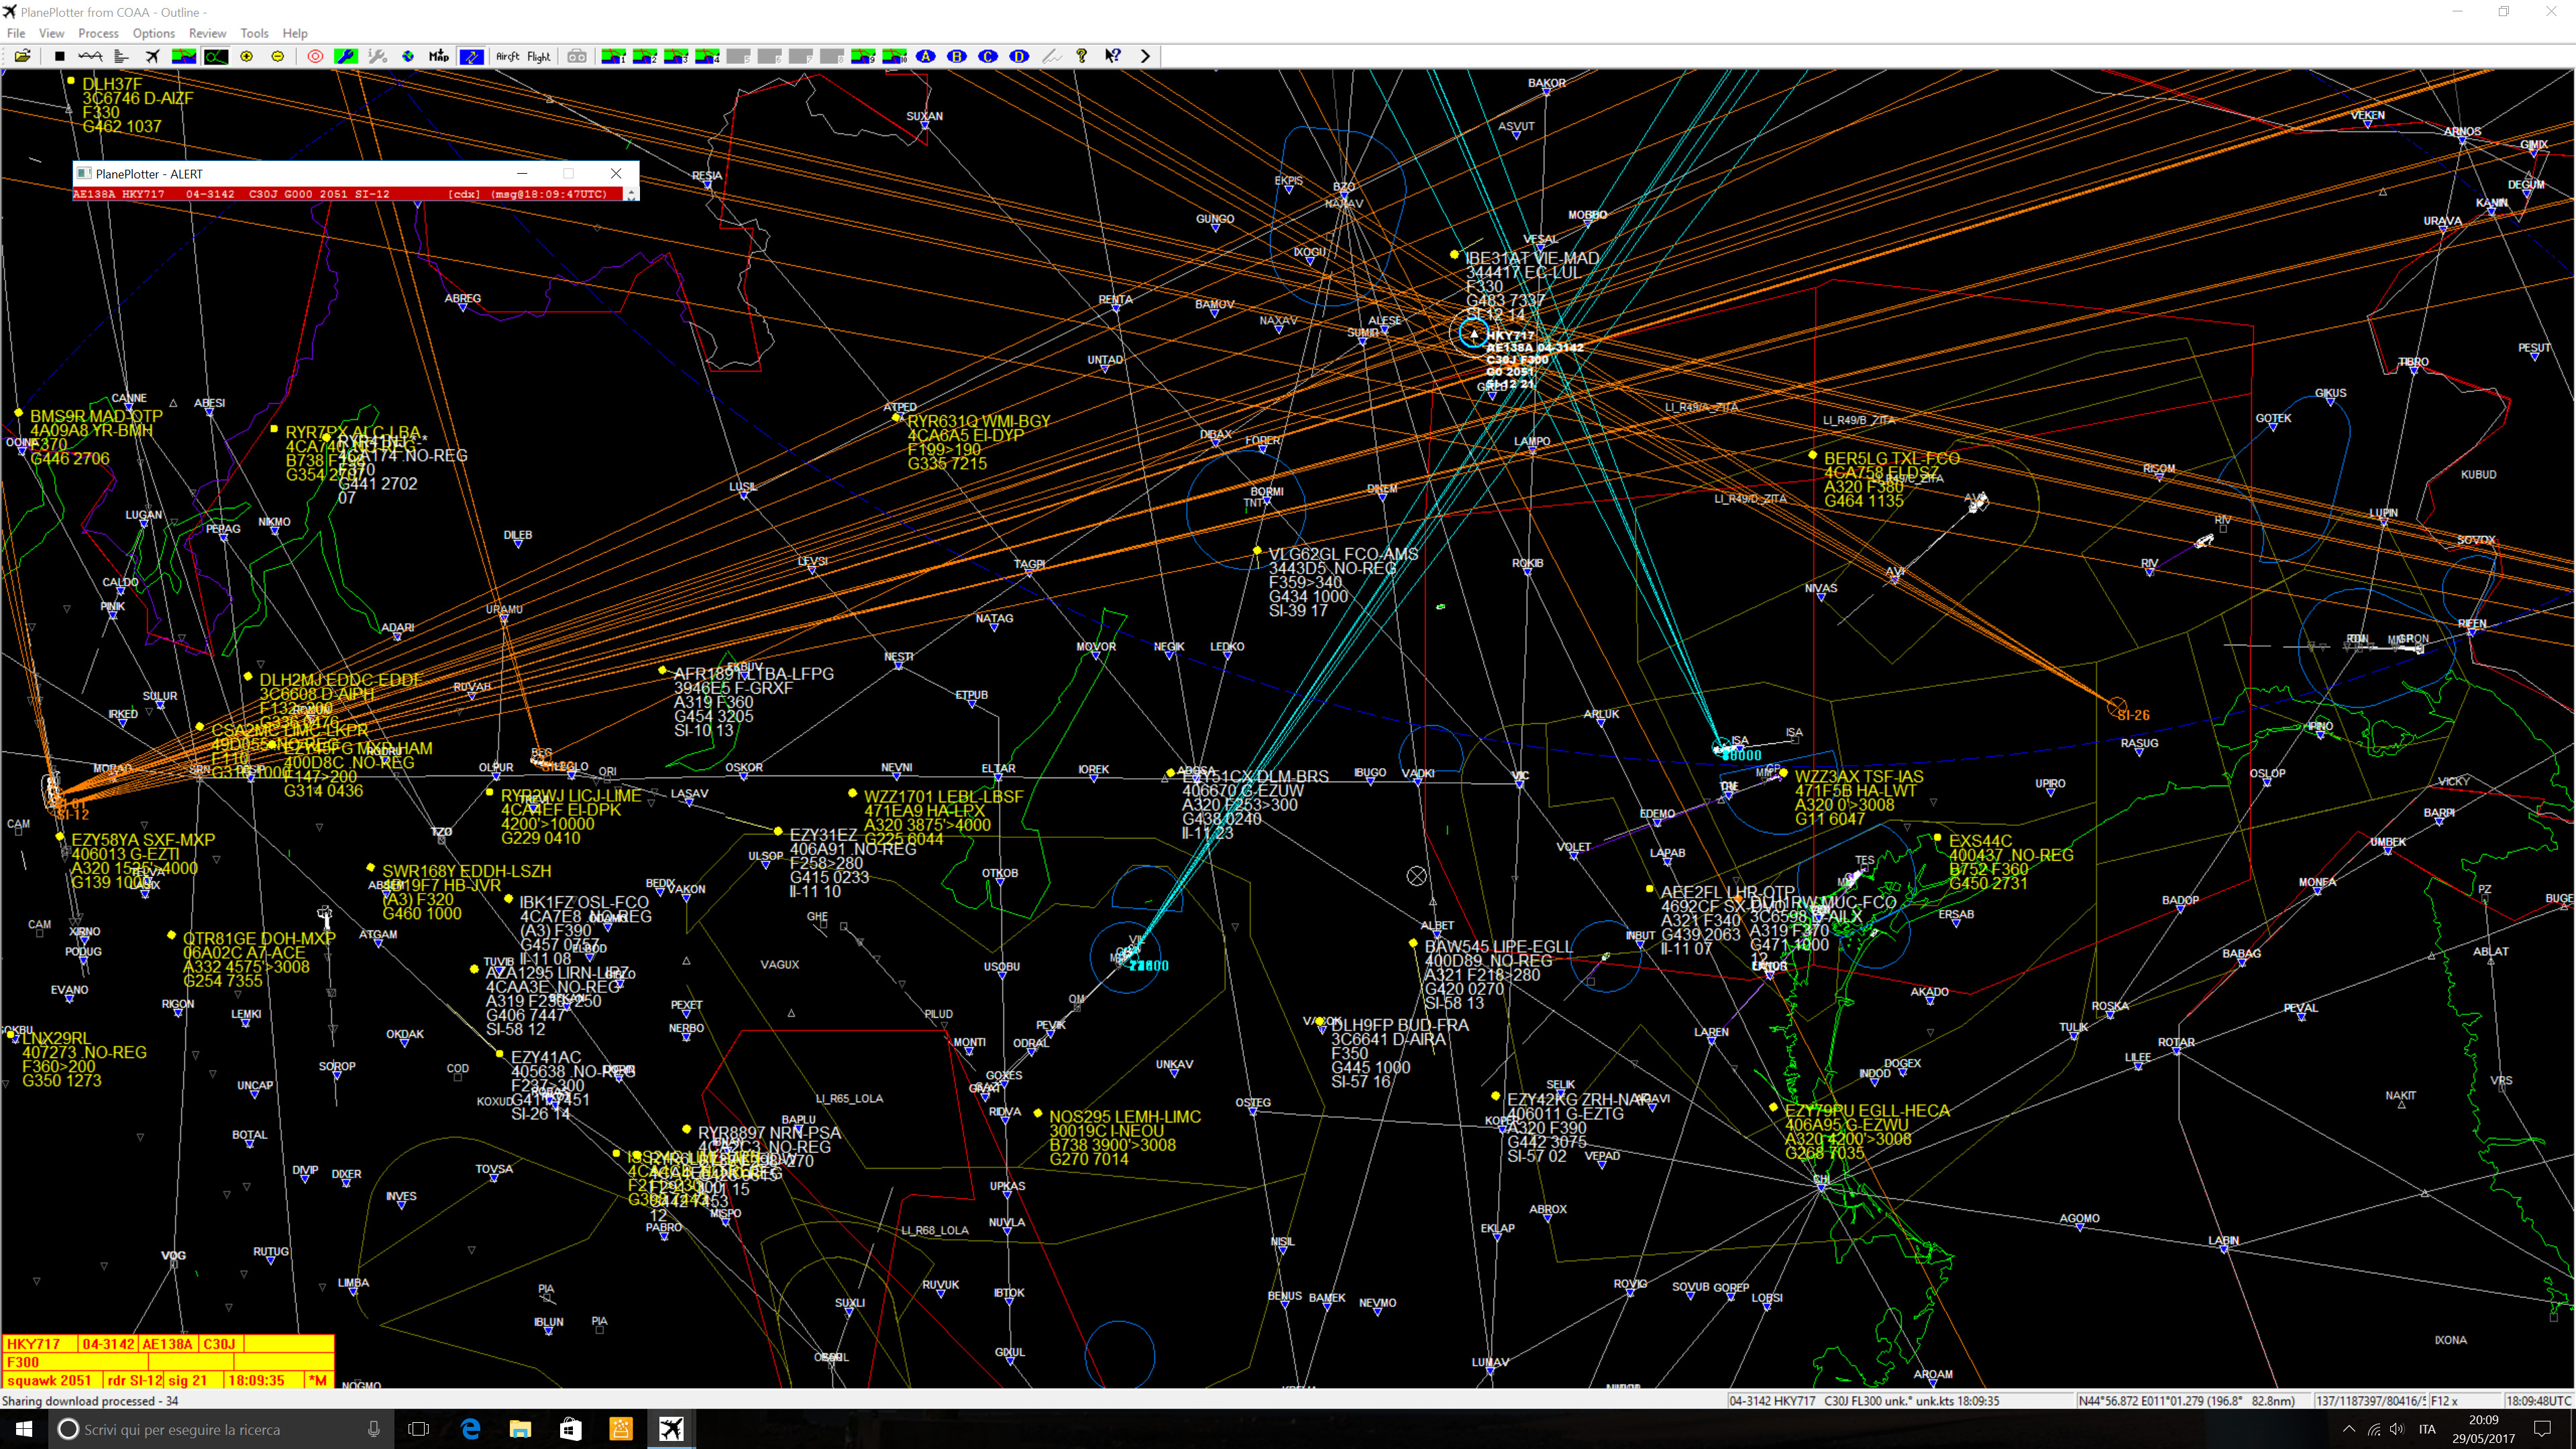
Task: Click the taskbar search box
Action: click(x=220, y=1429)
